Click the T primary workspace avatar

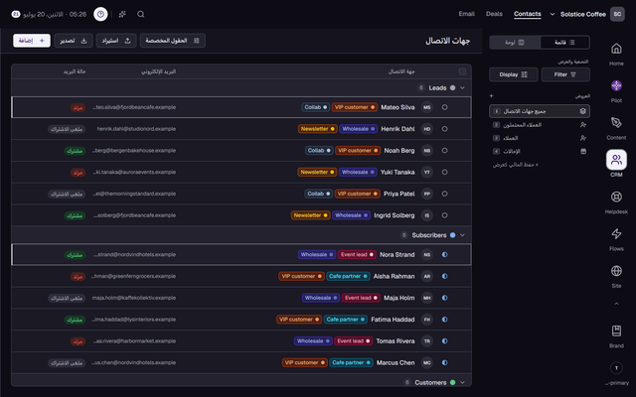coord(616,368)
